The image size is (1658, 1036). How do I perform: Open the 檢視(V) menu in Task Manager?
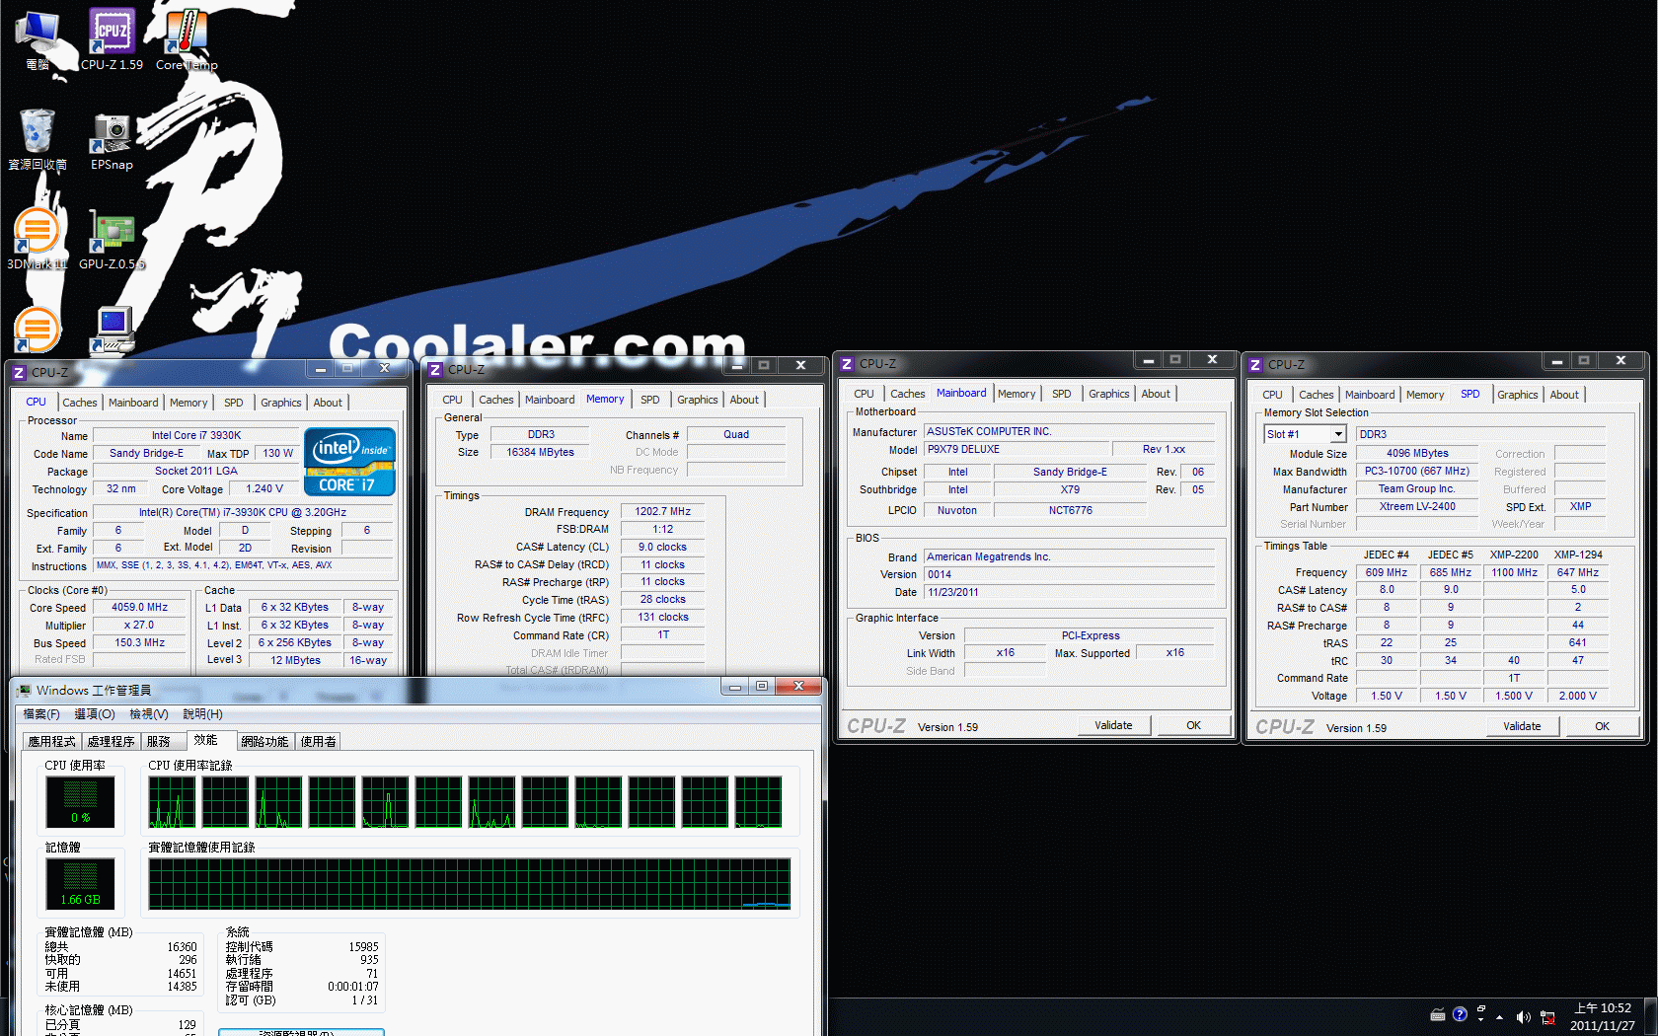coord(149,714)
